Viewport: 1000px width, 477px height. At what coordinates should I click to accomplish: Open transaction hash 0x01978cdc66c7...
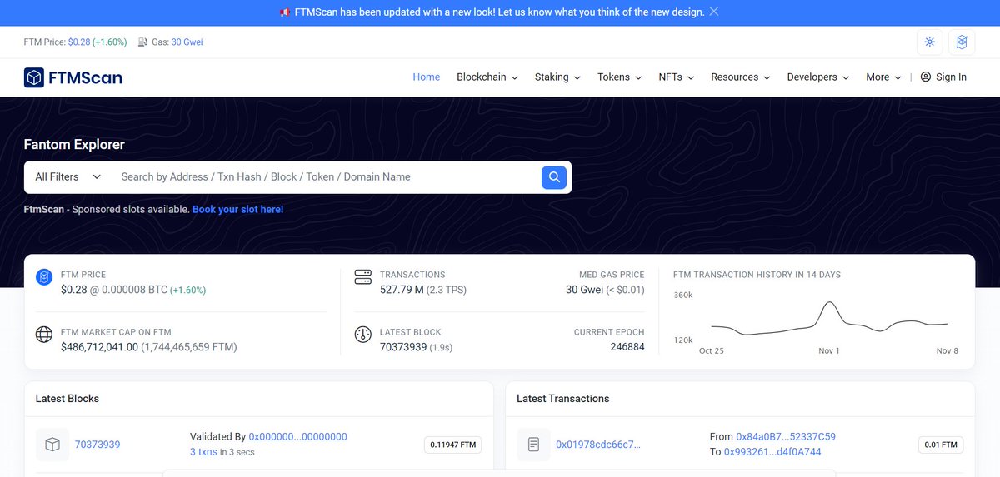click(598, 445)
